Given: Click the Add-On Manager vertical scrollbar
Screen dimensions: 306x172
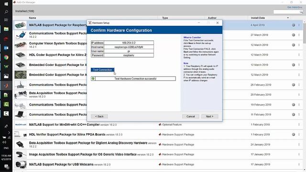Looking at the screenshot, I should [305, 33].
